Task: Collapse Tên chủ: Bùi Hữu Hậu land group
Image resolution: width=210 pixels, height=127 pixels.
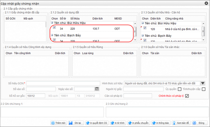Action: point(52,23)
